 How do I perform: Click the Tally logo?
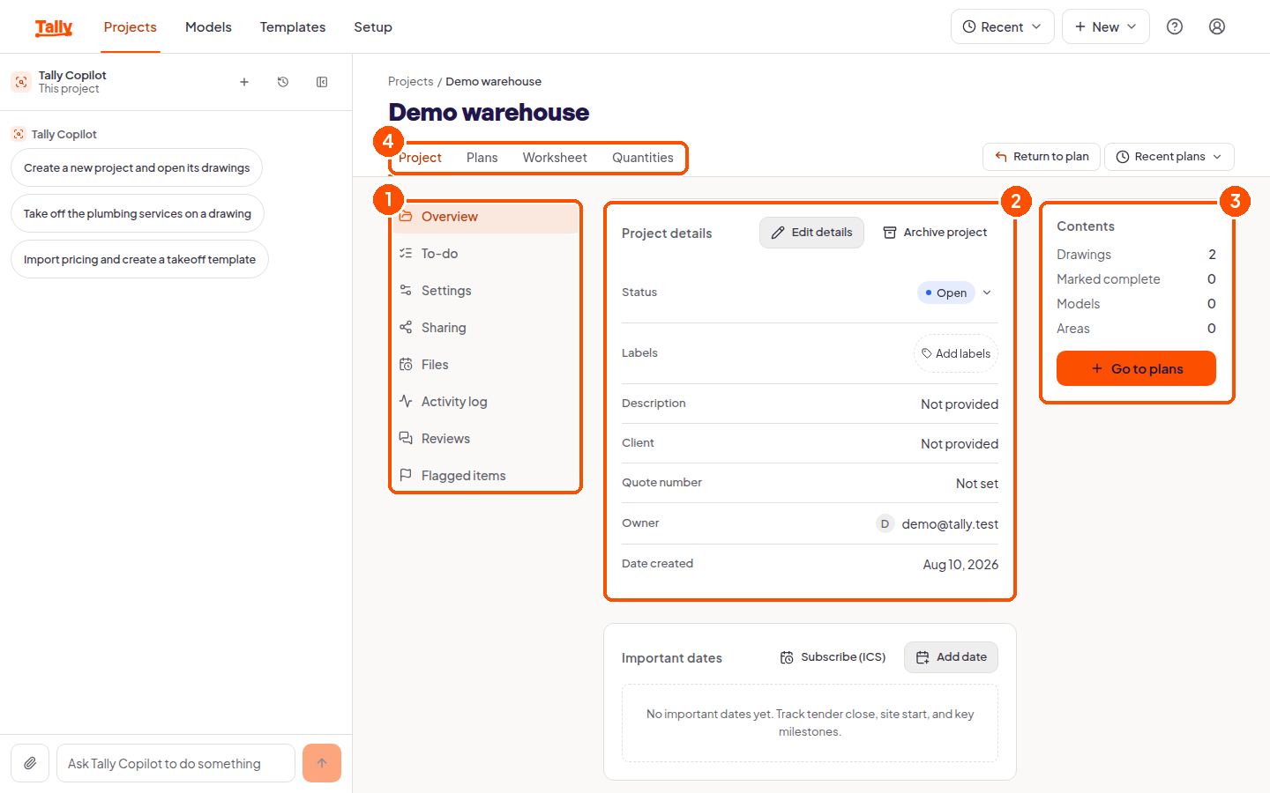tap(54, 27)
